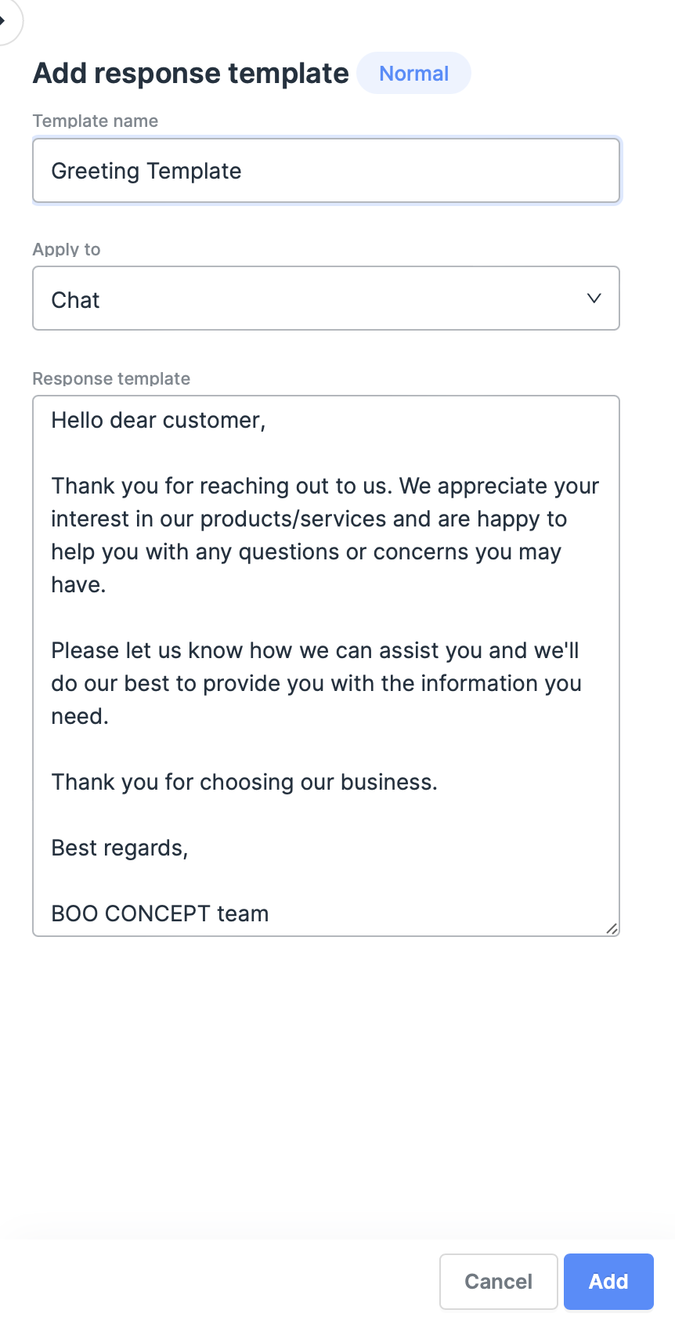
Task: Select the Chat value in the combo box
Action: [76, 300]
